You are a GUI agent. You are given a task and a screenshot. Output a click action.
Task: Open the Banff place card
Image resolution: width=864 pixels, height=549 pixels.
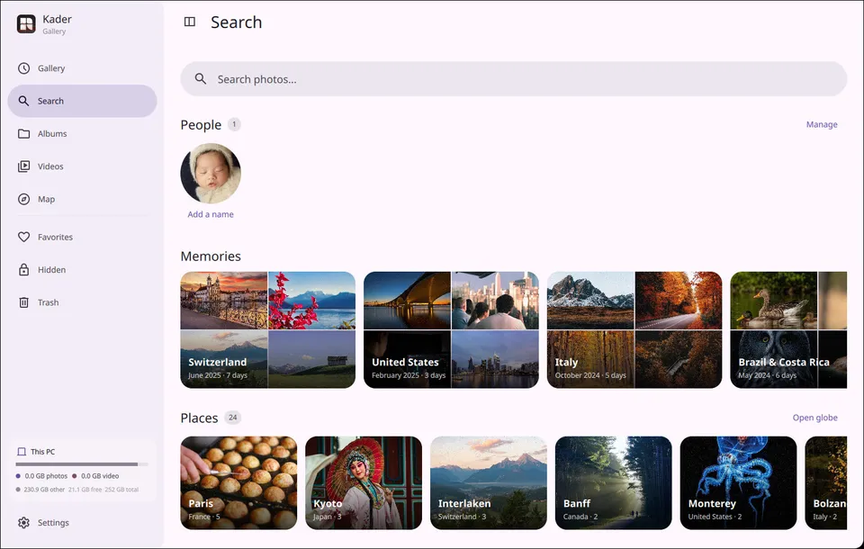coord(613,483)
